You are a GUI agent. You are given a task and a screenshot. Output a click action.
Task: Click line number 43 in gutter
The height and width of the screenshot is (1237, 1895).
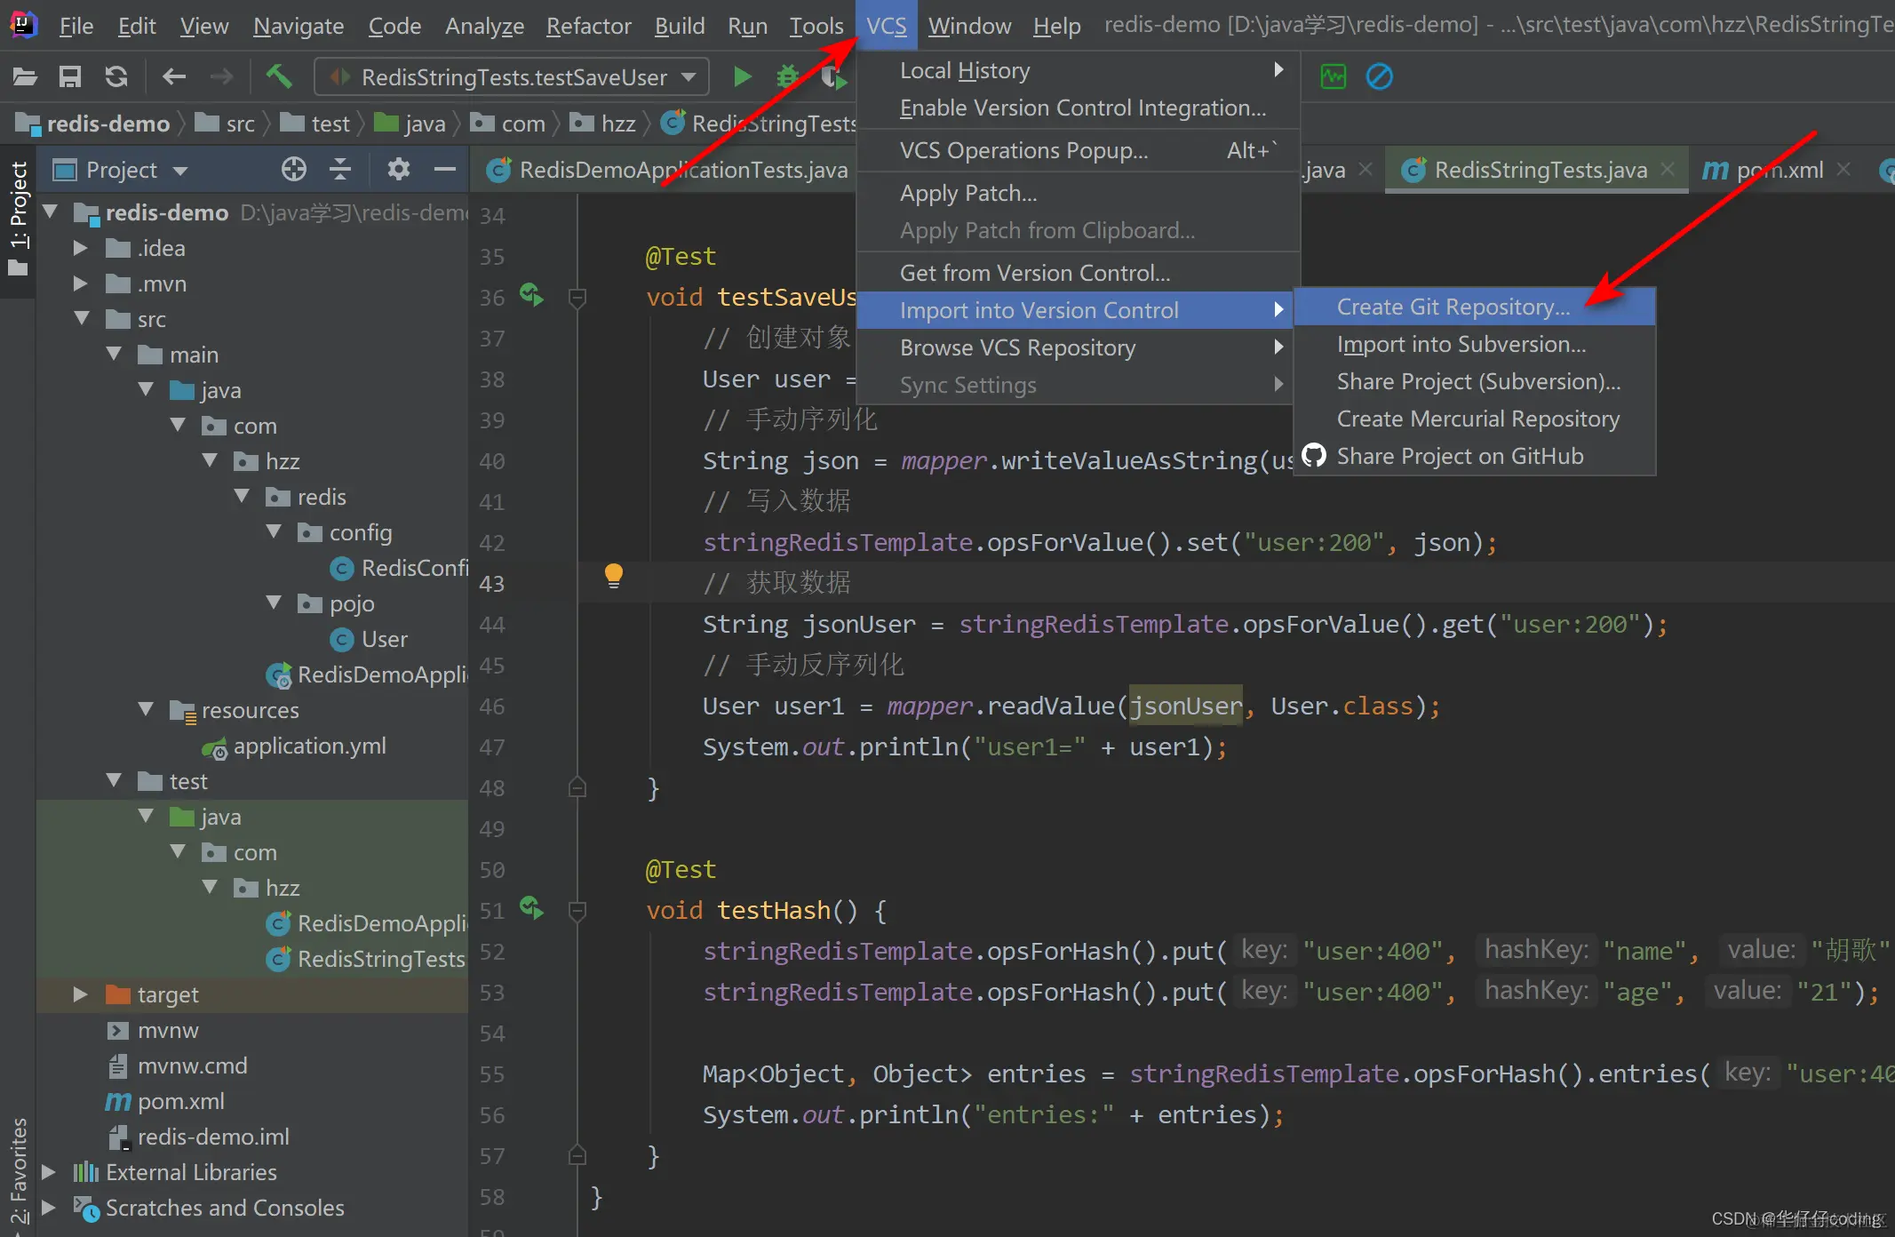(x=491, y=584)
